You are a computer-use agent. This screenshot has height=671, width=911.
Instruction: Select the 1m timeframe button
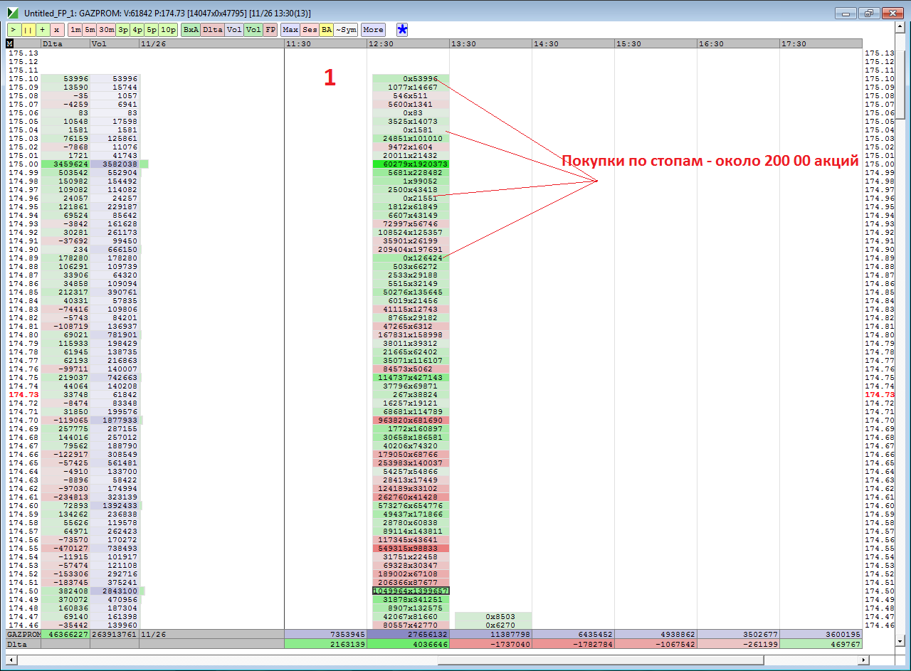point(75,30)
